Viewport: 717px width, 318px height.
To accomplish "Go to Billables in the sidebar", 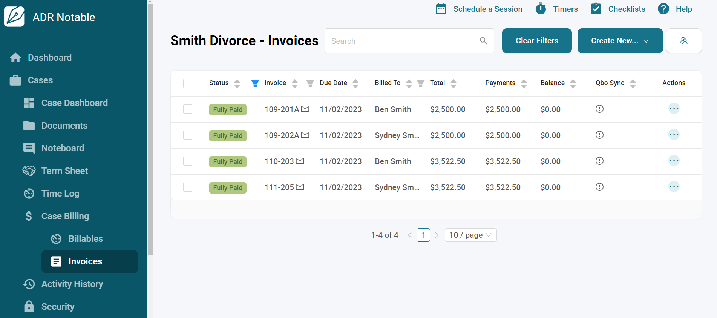I will (86, 239).
